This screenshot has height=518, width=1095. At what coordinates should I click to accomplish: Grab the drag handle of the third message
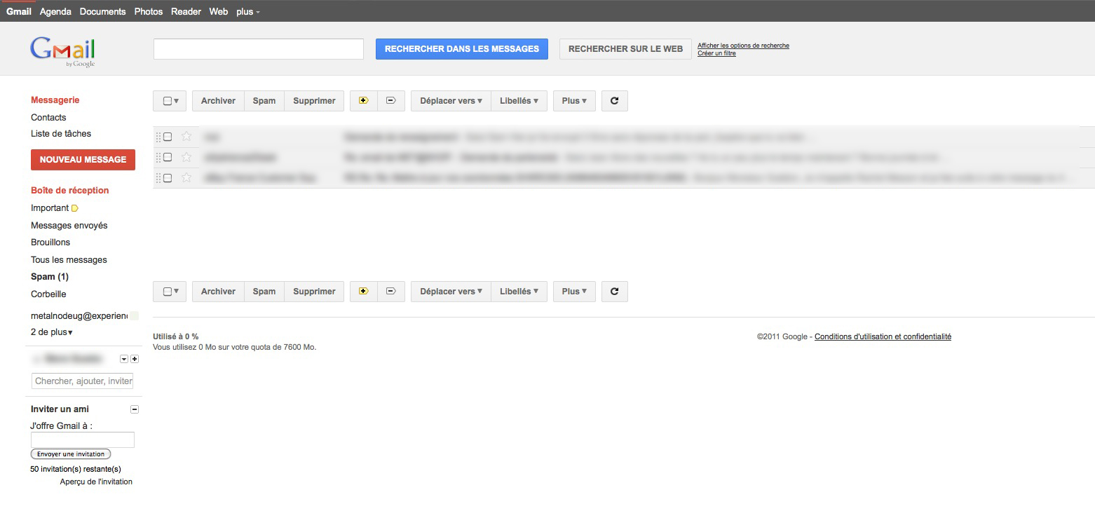coord(158,178)
